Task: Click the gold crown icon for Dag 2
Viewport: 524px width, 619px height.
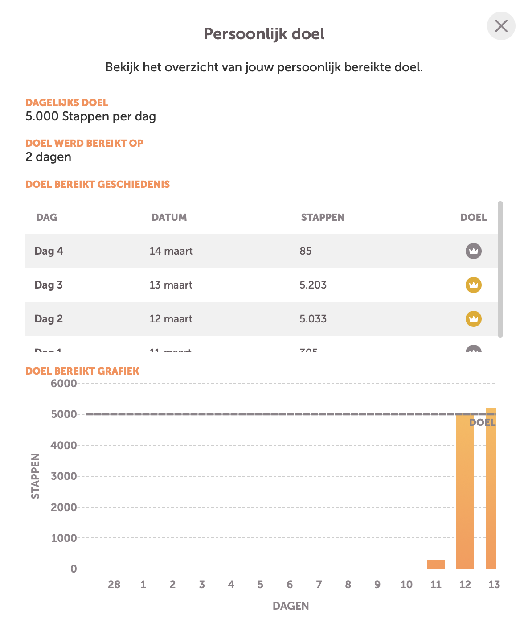Action: (x=473, y=319)
